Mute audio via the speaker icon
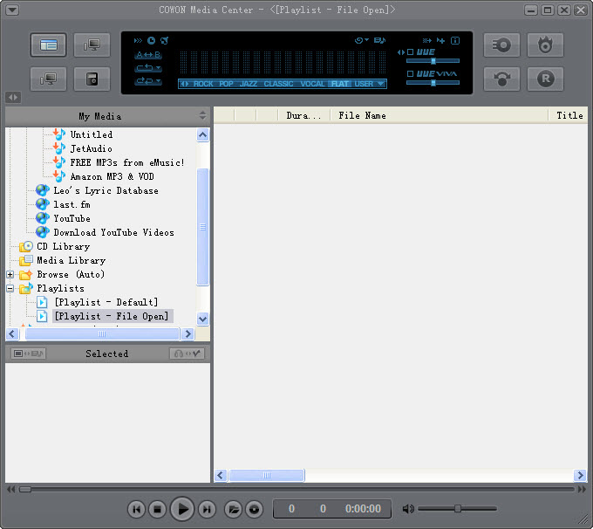Screen dimensions: 593x529 point(408,509)
